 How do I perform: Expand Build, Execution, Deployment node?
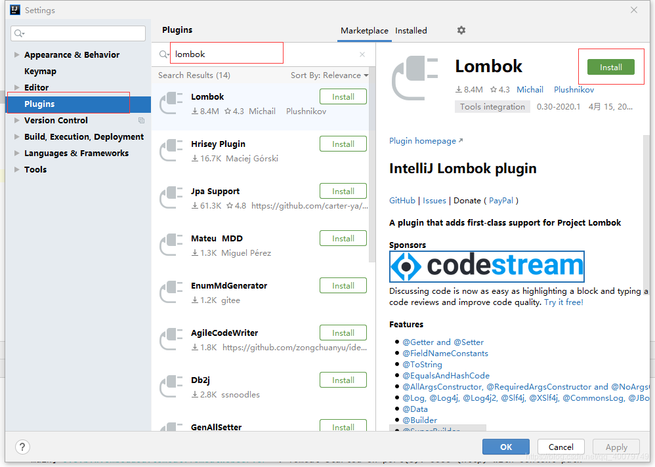pyautogui.click(x=16, y=136)
